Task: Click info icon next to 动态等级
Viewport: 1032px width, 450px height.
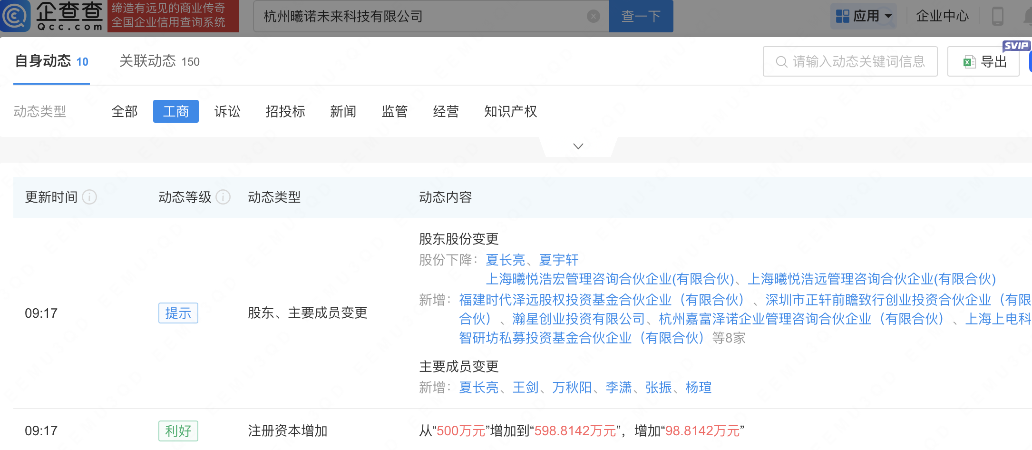Action: 223,197
